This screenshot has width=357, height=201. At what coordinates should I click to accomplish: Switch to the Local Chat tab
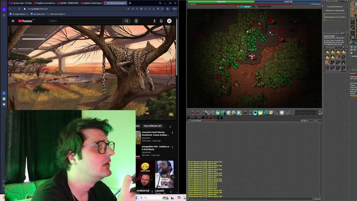pos(196,121)
